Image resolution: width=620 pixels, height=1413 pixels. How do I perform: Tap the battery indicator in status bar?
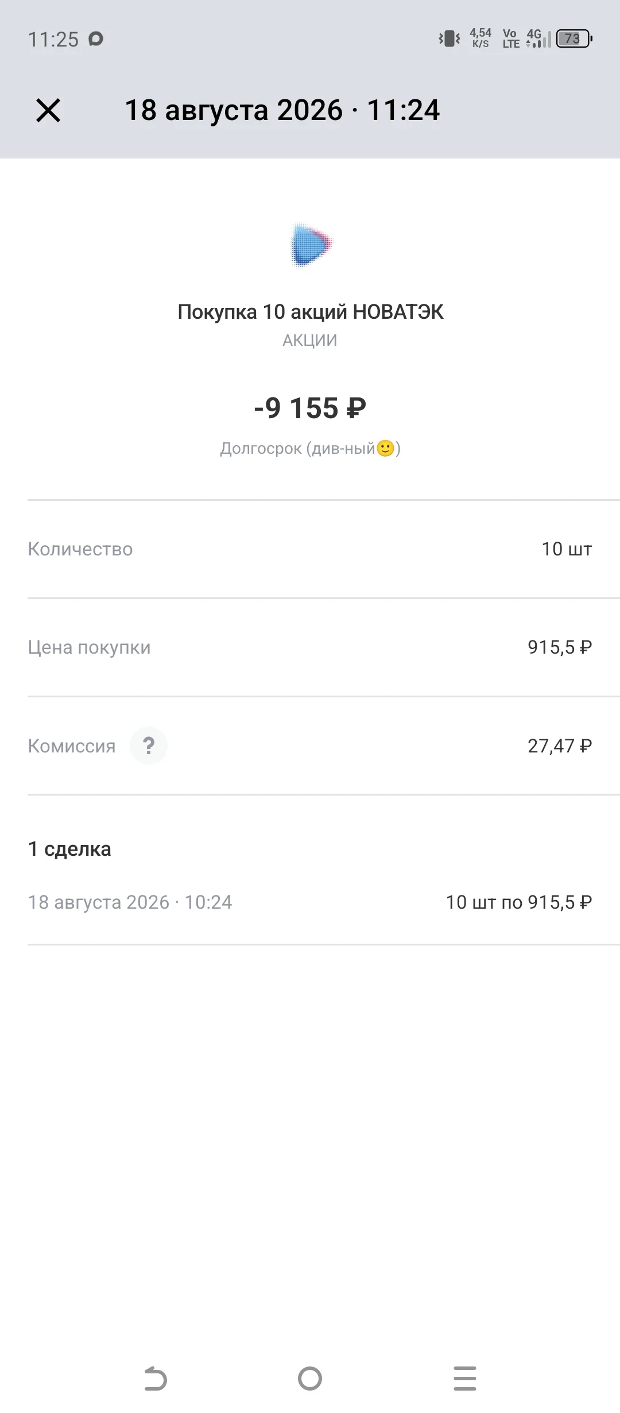574,38
